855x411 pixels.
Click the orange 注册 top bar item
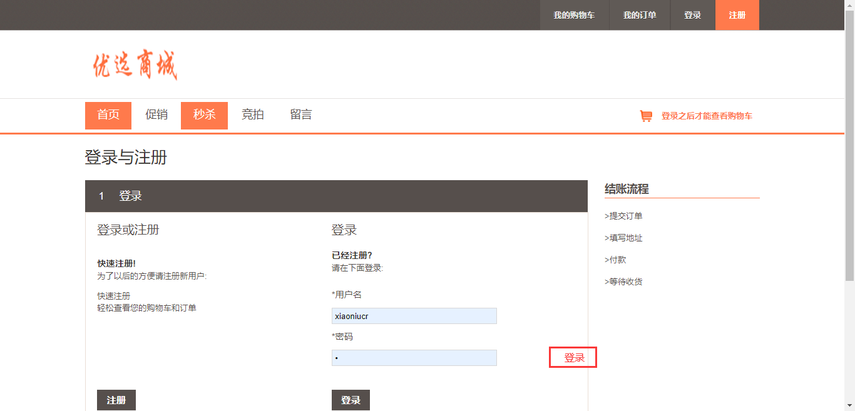[737, 15]
